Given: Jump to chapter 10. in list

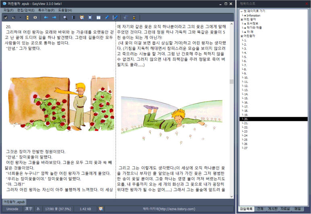Looking at the screenshot, I should click(x=246, y=78).
